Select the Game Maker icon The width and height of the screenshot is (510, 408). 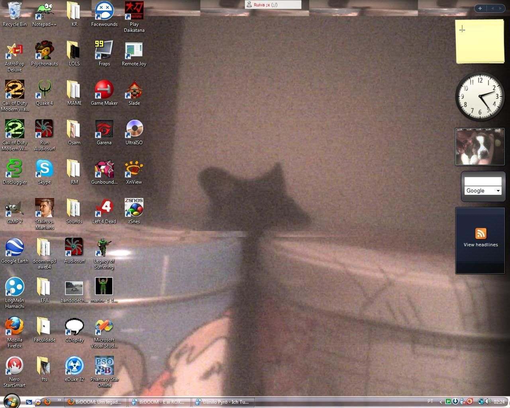pyautogui.click(x=104, y=93)
